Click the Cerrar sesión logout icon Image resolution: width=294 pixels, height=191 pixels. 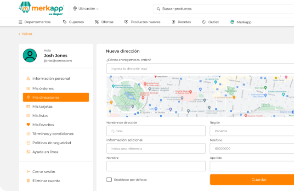[x=28, y=172]
